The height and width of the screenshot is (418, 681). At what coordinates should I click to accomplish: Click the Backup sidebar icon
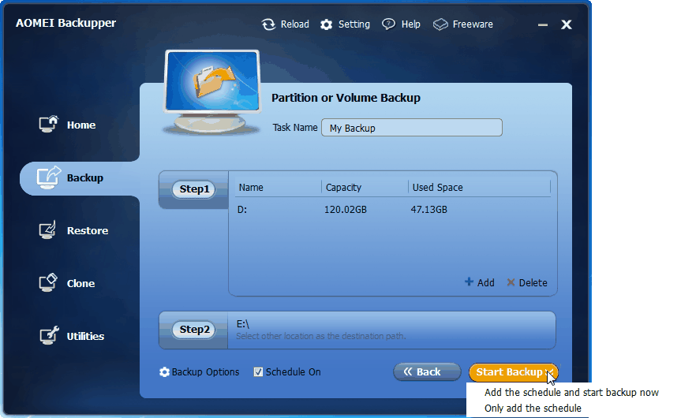click(x=49, y=177)
